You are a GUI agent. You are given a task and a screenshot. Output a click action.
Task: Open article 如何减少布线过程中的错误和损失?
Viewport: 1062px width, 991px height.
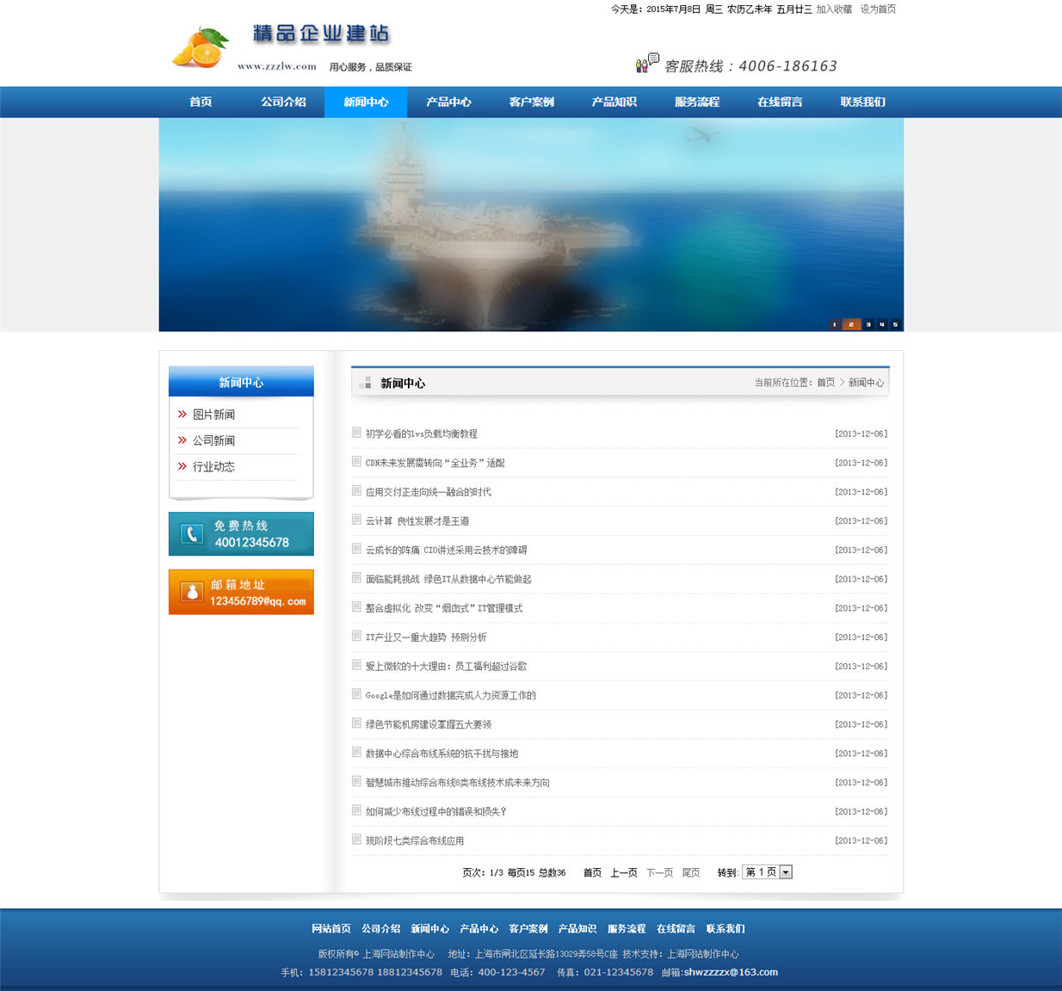[x=435, y=811]
